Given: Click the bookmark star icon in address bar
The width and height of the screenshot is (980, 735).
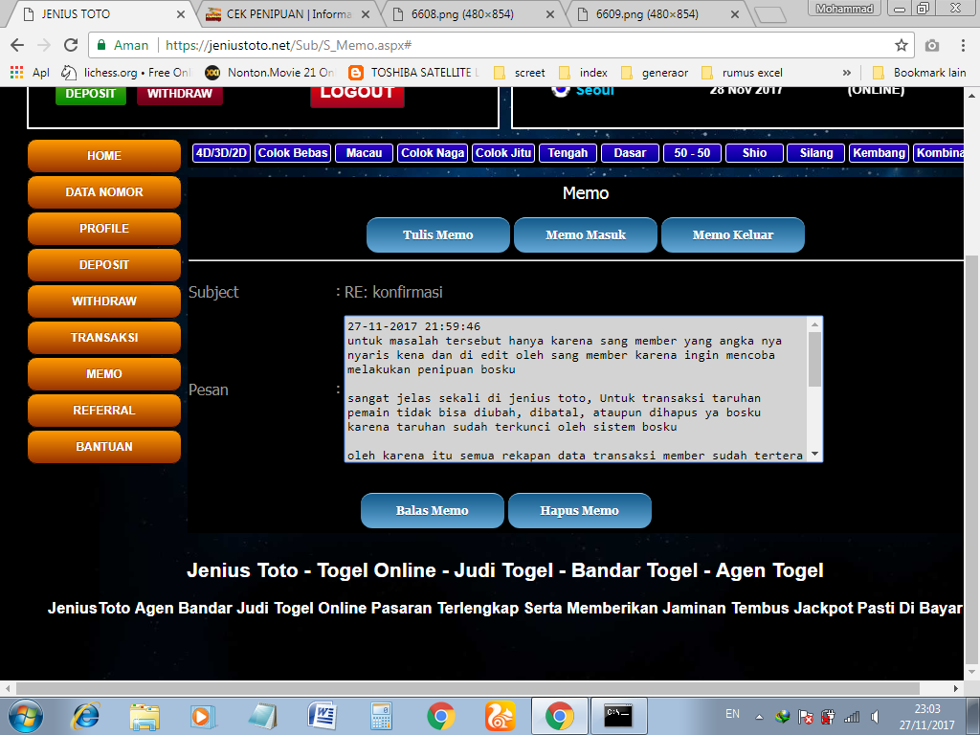Looking at the screenshot, I should point(901,45).
